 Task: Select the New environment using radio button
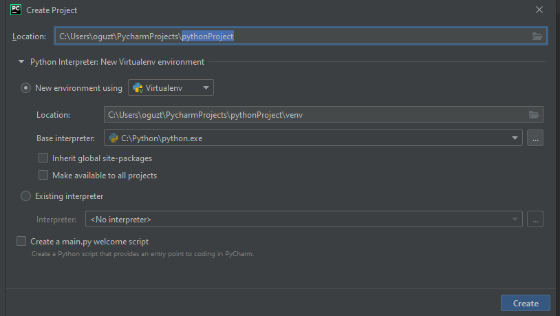click(x=25, y=88)
